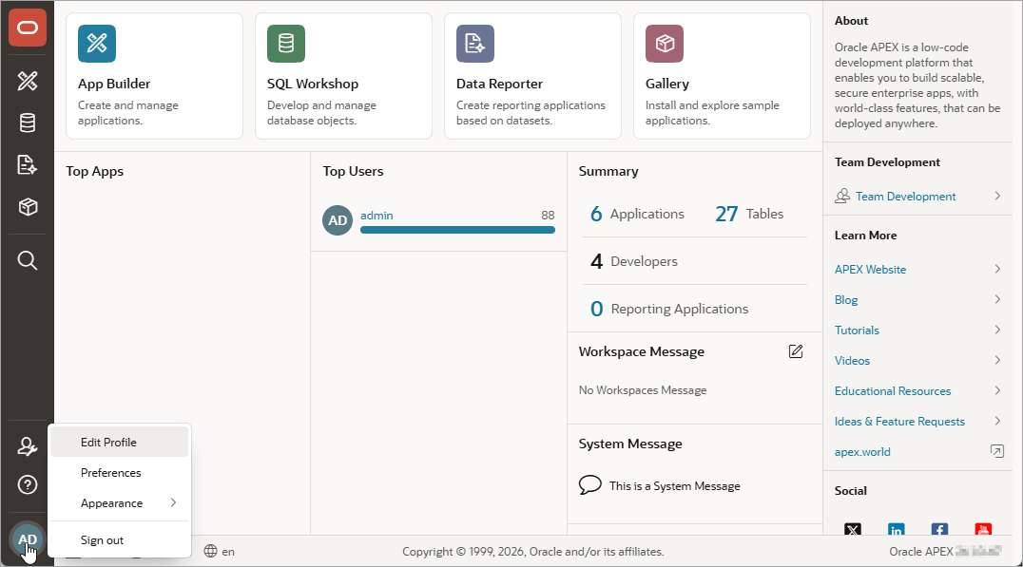Select Preferences from the menu

pos(120,473)
